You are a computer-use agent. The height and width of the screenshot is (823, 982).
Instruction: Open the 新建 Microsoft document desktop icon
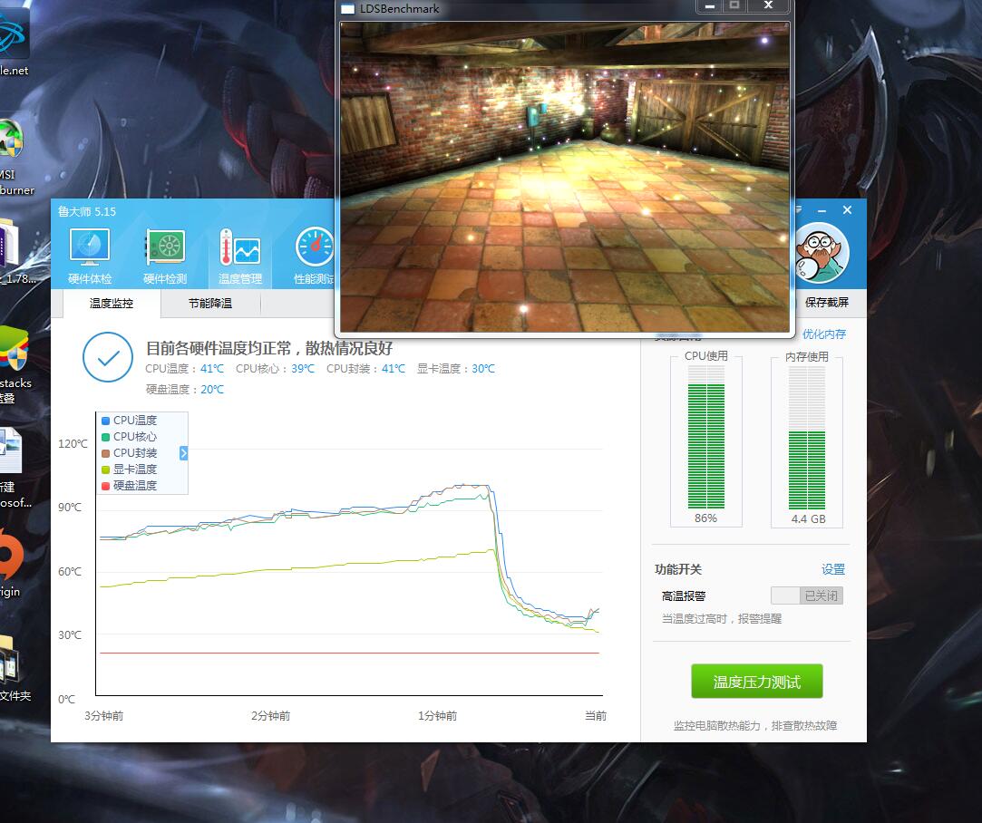click(14, 468)
